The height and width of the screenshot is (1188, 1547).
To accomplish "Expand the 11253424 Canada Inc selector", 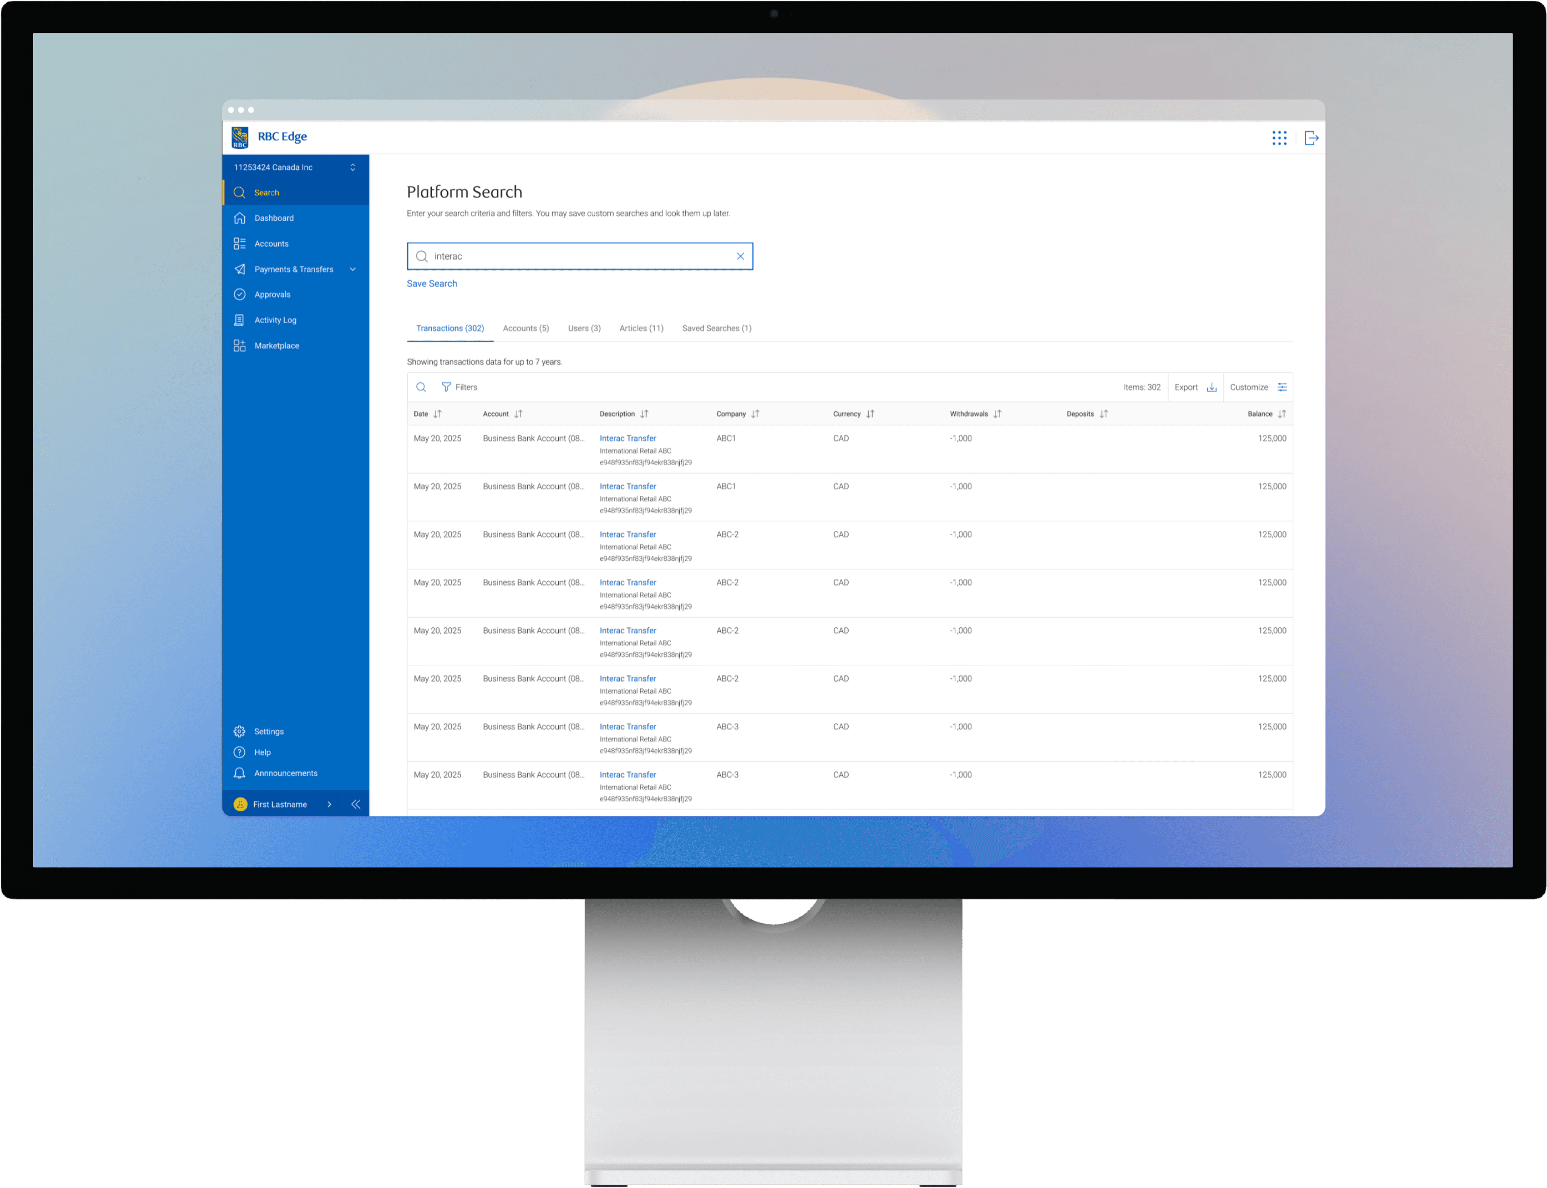I will pos(352,168).
